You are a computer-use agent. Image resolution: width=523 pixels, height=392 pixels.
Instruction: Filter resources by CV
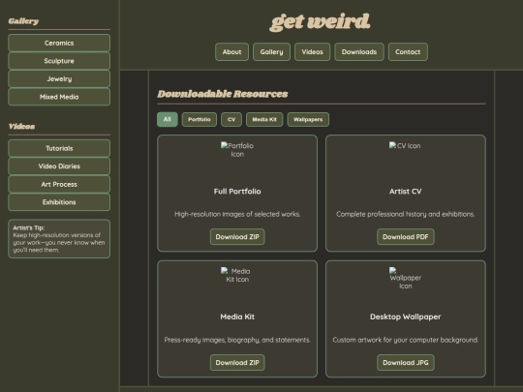tap(231, 119)
